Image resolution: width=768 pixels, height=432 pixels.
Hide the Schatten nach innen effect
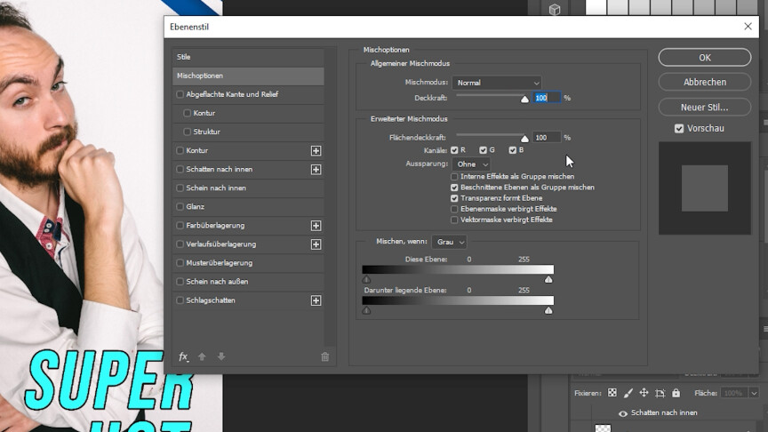click(622, 413)
